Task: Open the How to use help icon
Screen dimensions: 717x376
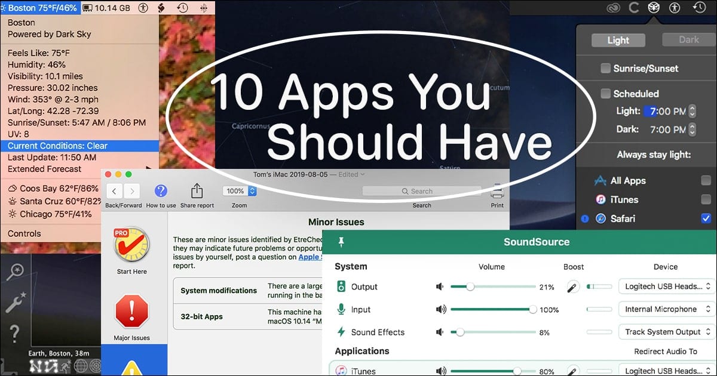Action: [161, 192]
